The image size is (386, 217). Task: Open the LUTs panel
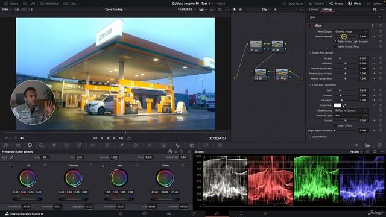(x=29, y=4)
